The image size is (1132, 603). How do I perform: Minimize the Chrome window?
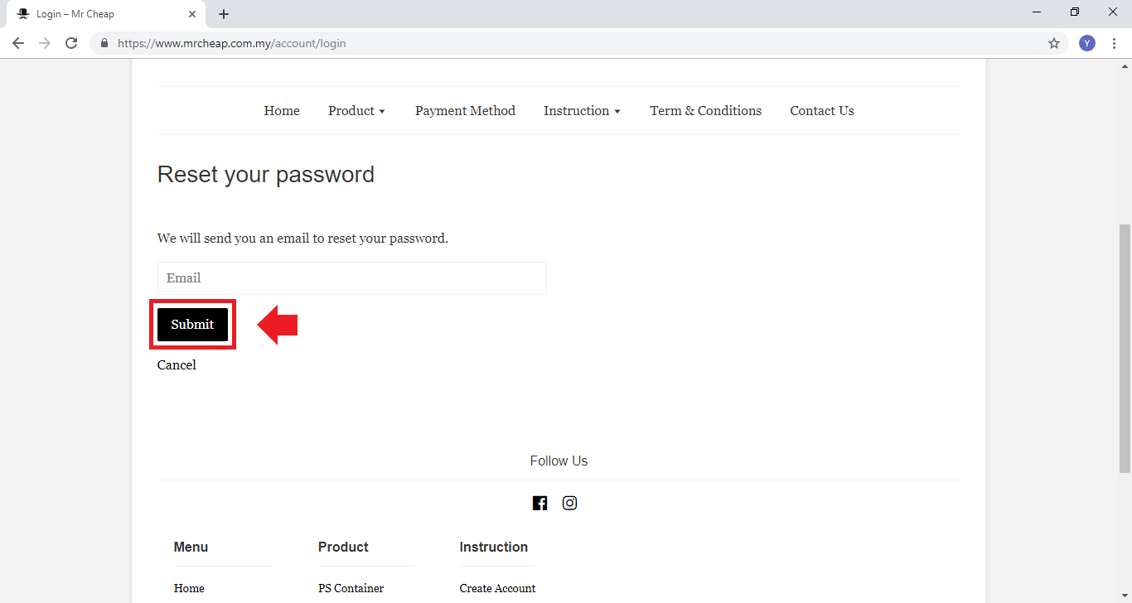coord(1037,12)
